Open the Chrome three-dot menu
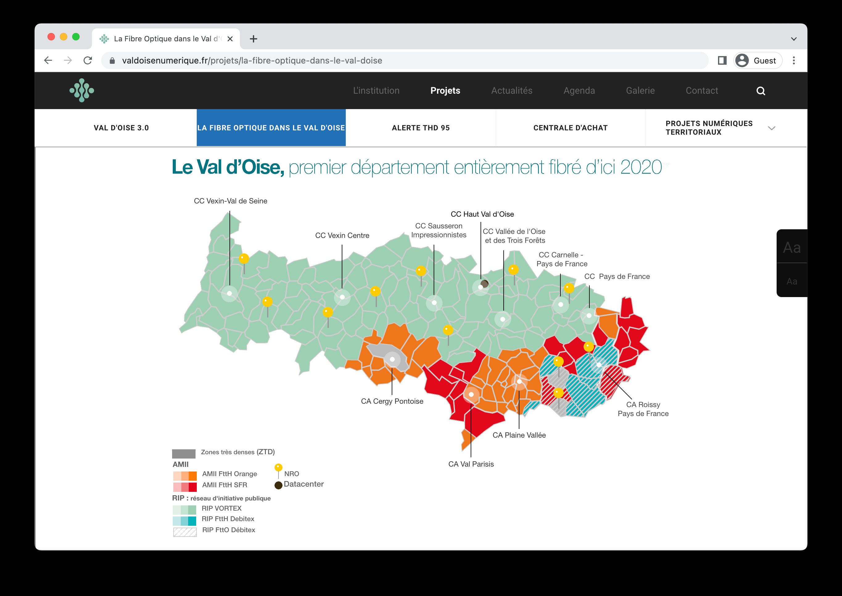The image size is (842, 596). [794, 60]
